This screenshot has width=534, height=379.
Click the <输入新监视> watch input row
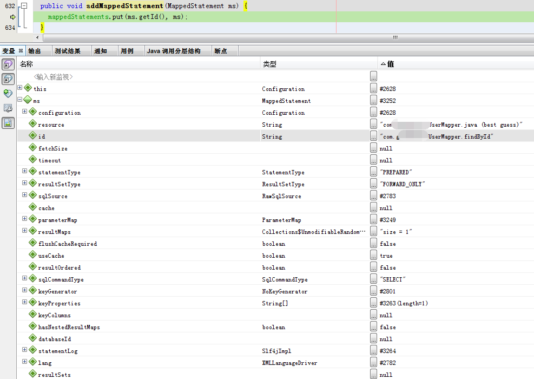pos(54,77)
